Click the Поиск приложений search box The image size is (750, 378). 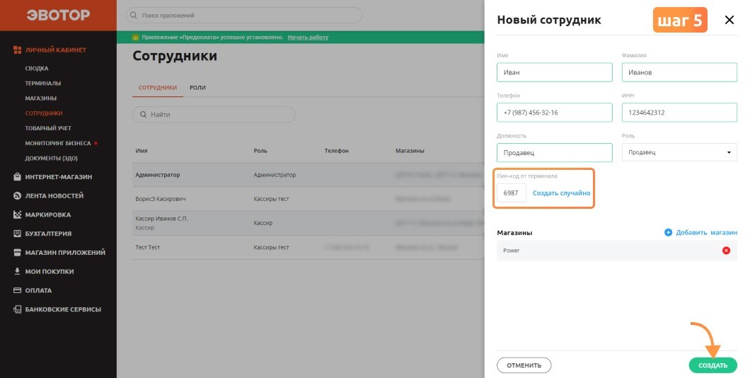pos(244,16)
